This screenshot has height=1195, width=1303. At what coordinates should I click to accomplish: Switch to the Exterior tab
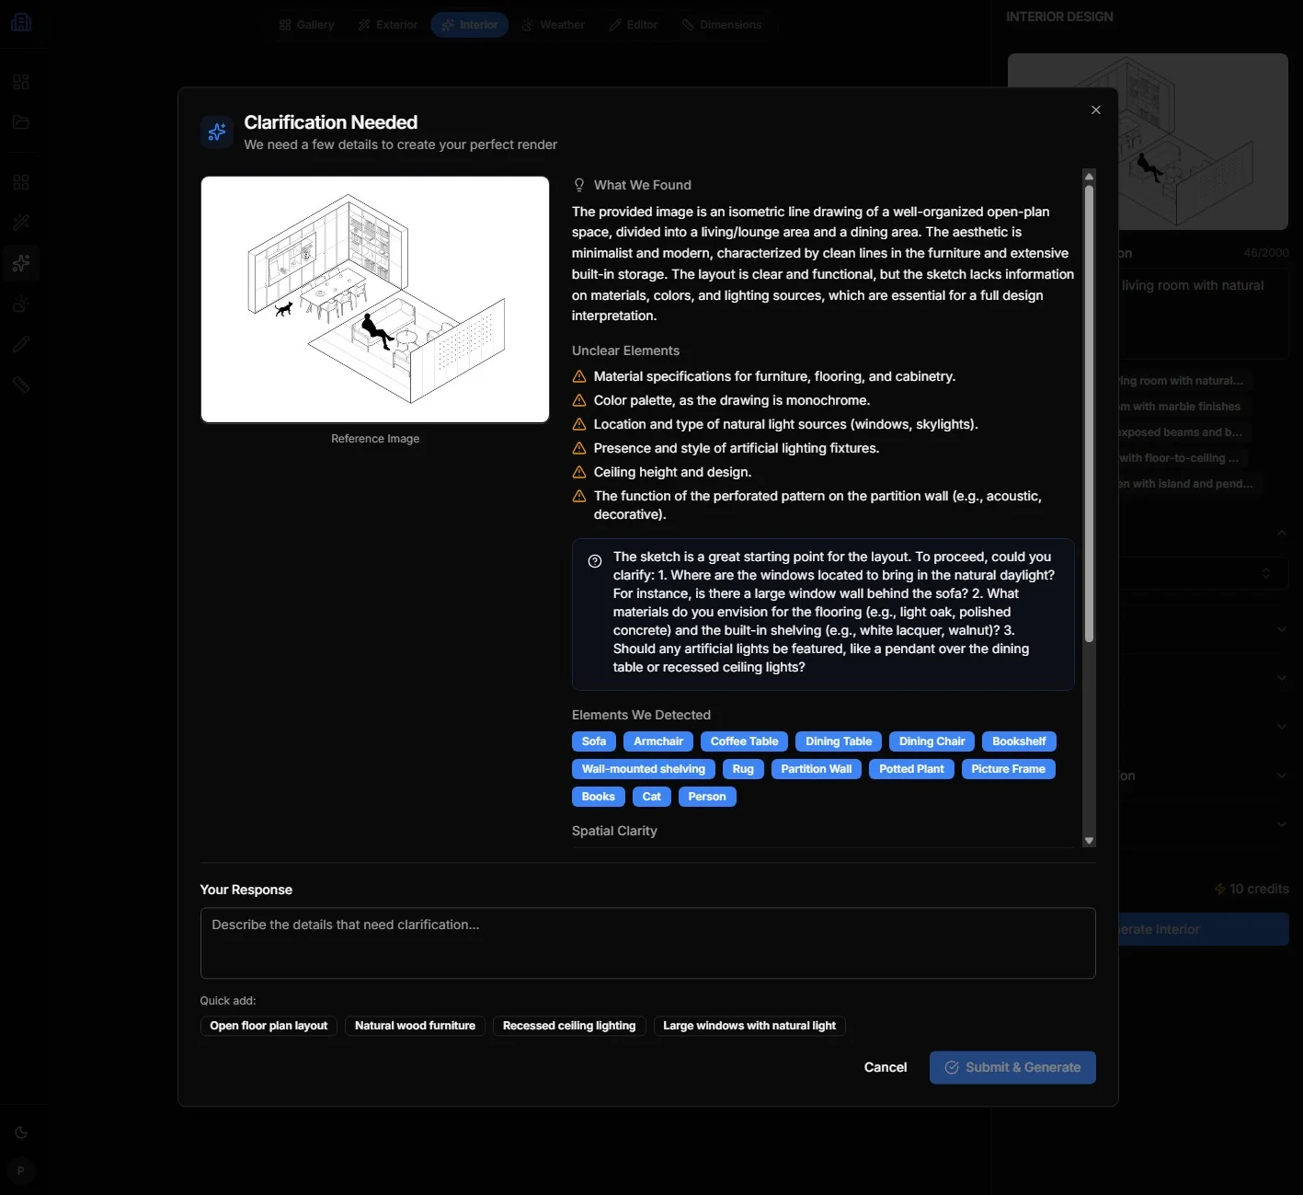[x=387, y=24]
